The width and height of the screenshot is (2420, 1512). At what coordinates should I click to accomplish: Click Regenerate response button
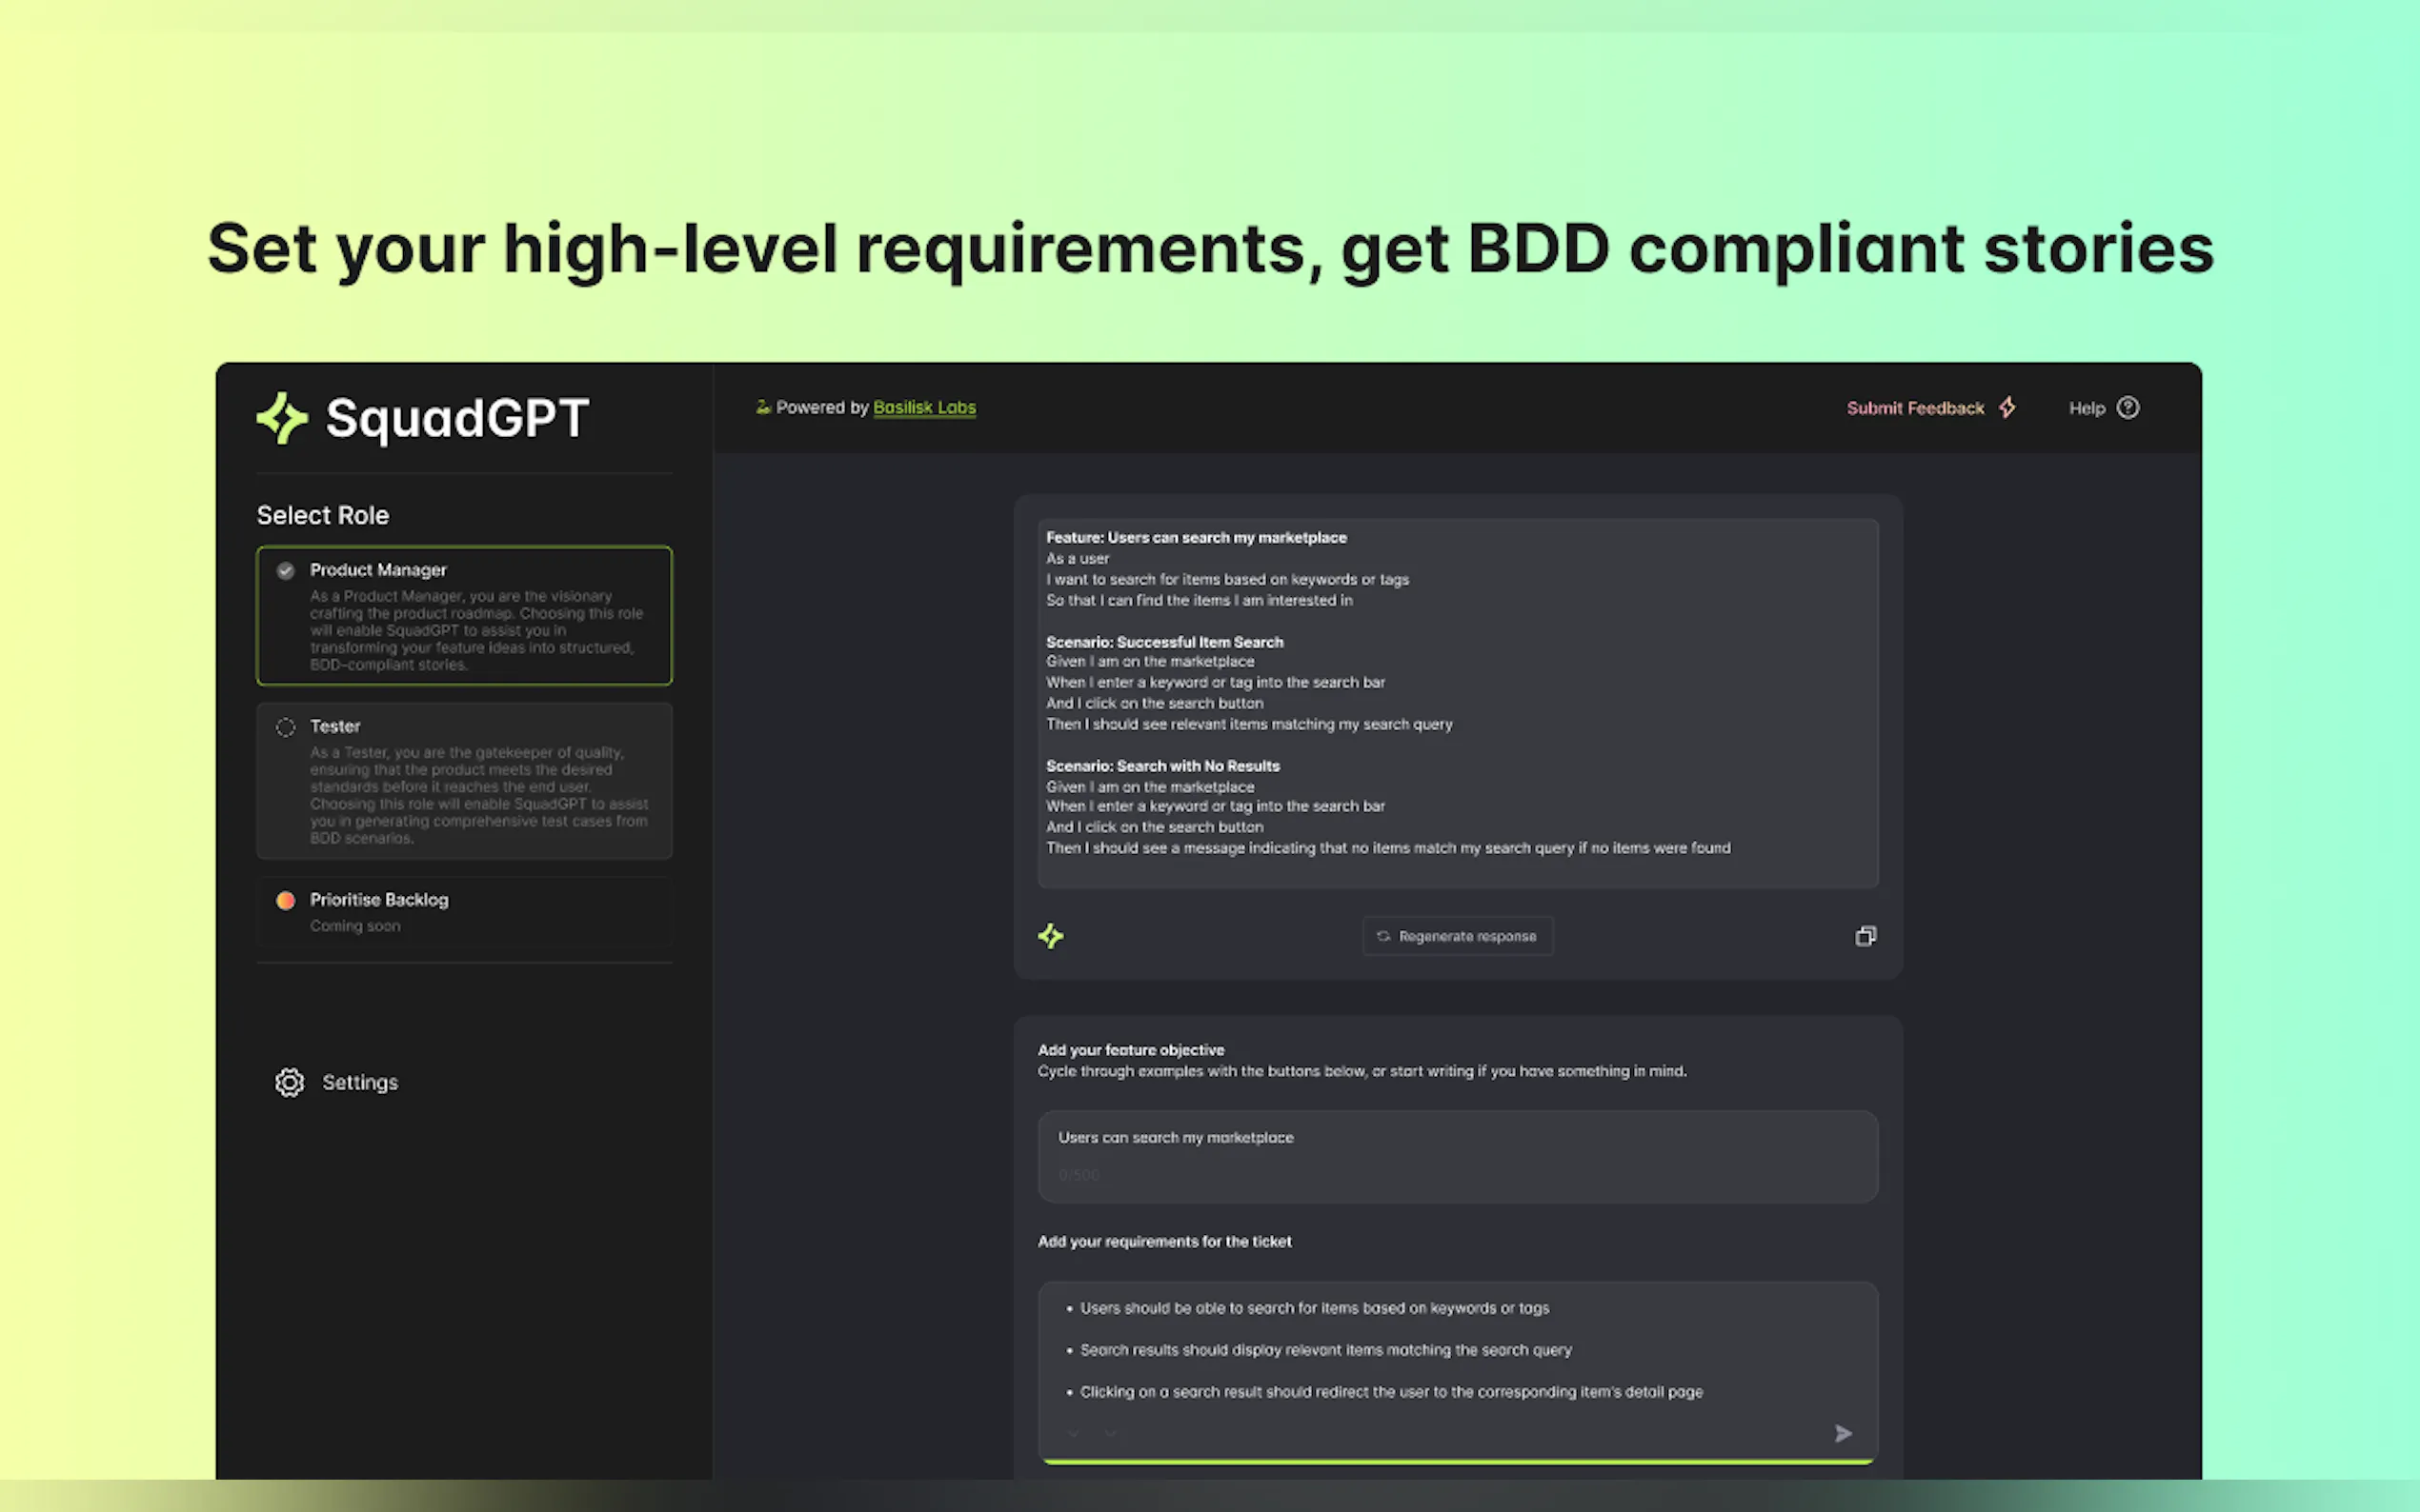pyautogui.click(x=1457, y=936)
